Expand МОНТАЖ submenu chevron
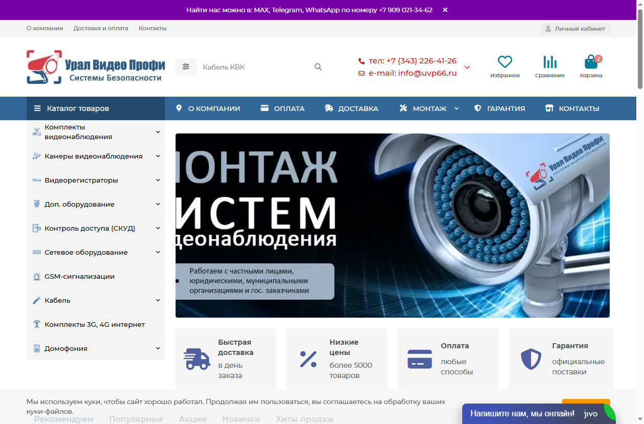644x424 pixels. click(x=456, y=108)
